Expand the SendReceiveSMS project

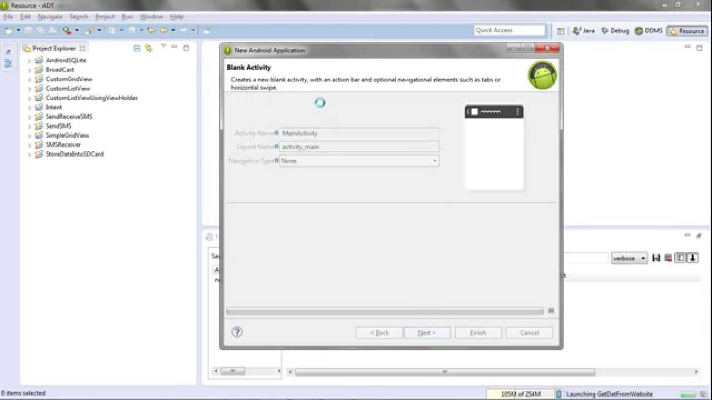tap(30, 117)
